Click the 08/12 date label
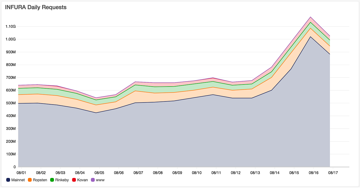 coord(236,173)
